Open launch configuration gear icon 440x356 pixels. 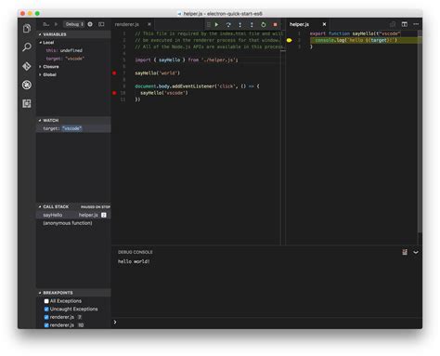90,24
